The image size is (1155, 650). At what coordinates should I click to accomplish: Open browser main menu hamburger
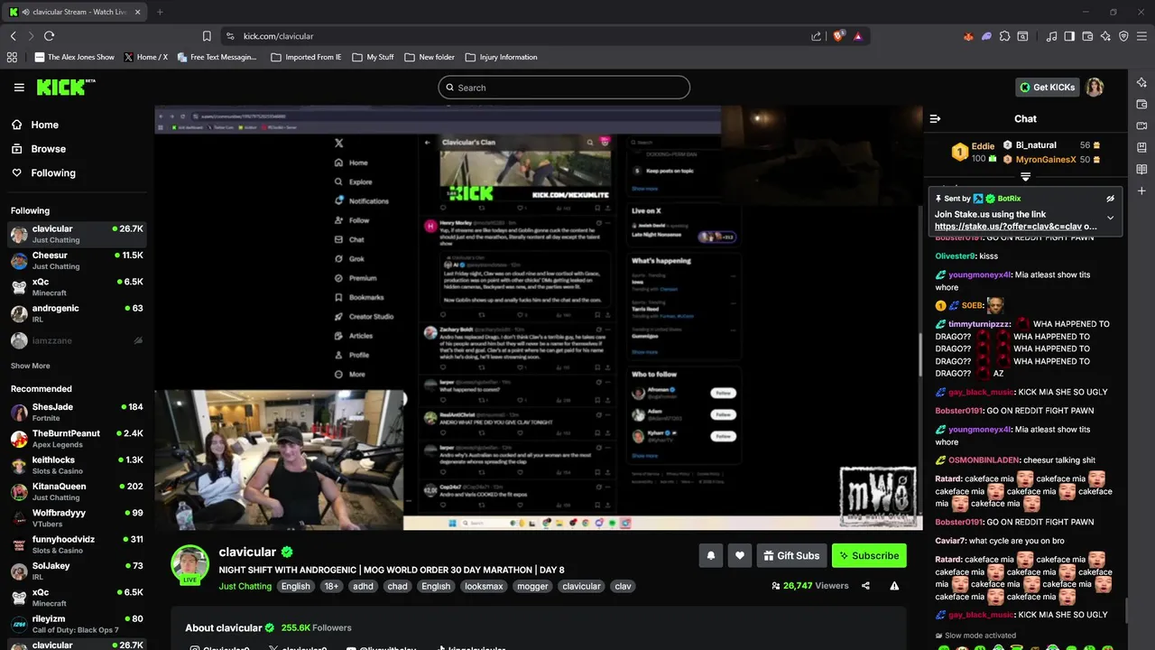(1141, 36)
